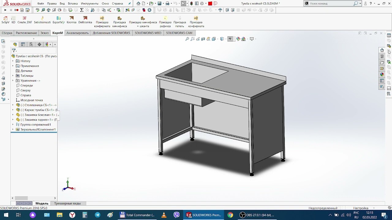
Task: Click the zoom to fit icon
Action: pyautogui.click(x=187, y=39)
